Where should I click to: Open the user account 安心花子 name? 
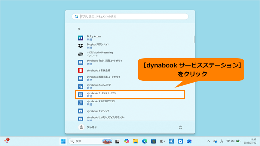[92, 127]
